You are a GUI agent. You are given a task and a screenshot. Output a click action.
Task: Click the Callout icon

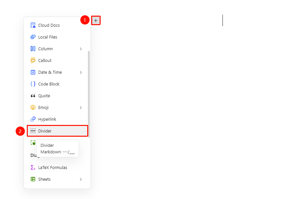[x=33, y=60]
